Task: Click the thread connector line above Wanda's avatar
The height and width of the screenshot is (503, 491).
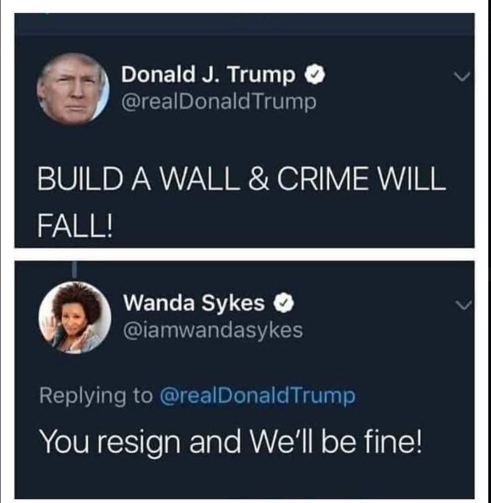Action: coord(75,270)
